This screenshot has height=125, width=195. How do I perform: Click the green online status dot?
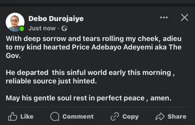[22, 29]
